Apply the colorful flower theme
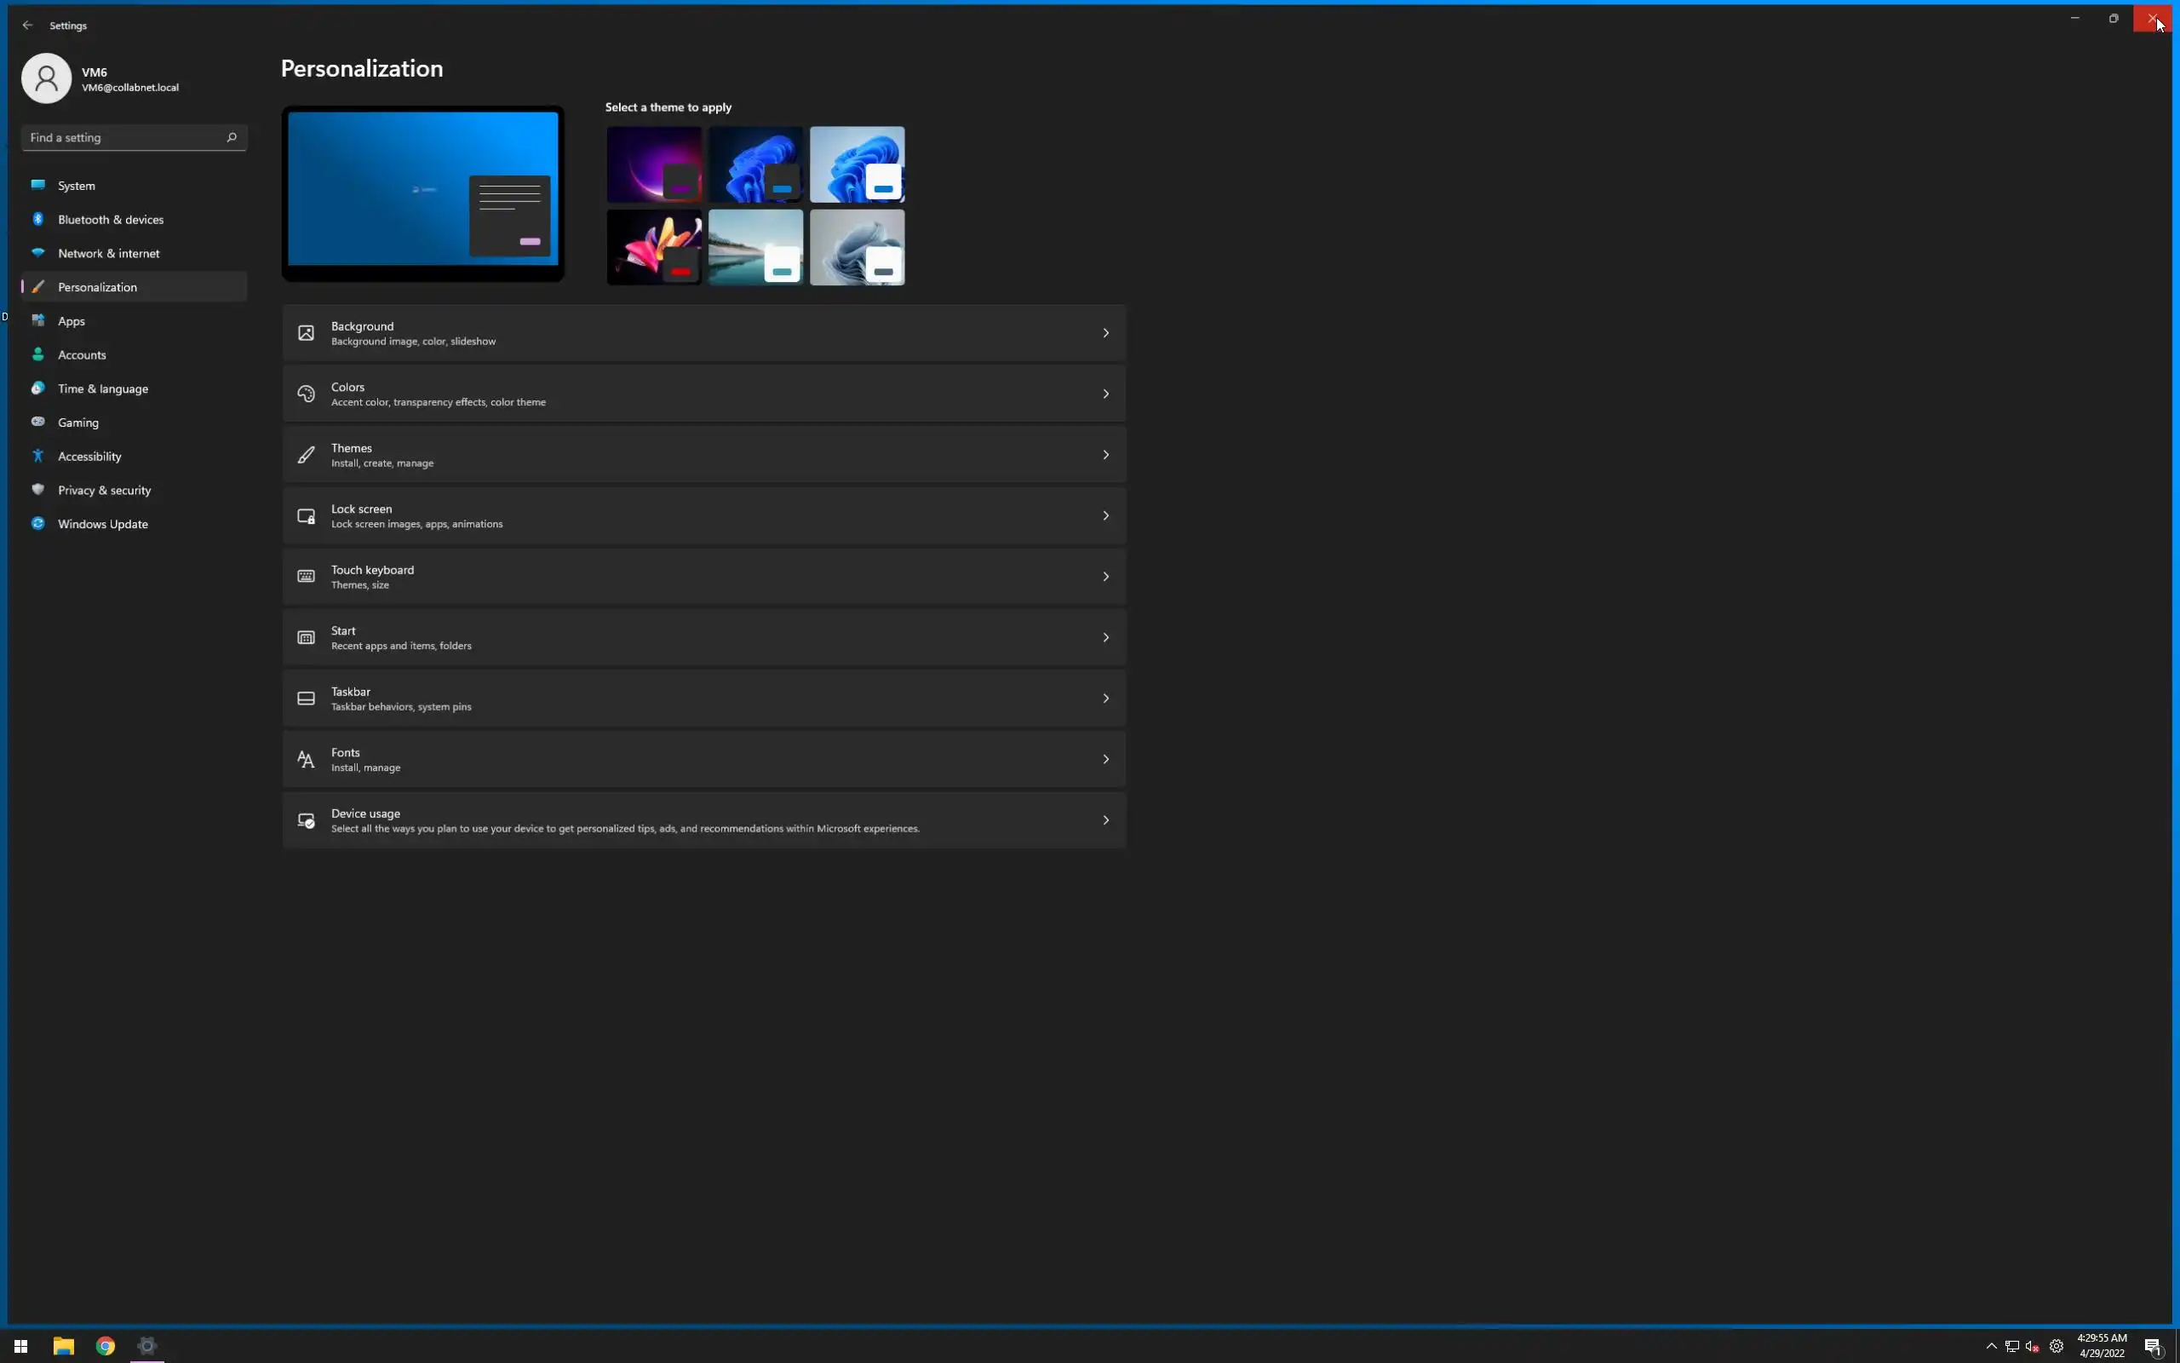Viewport: 2180px width, 1363px height. pyautogui.click(x=653, y=247)
